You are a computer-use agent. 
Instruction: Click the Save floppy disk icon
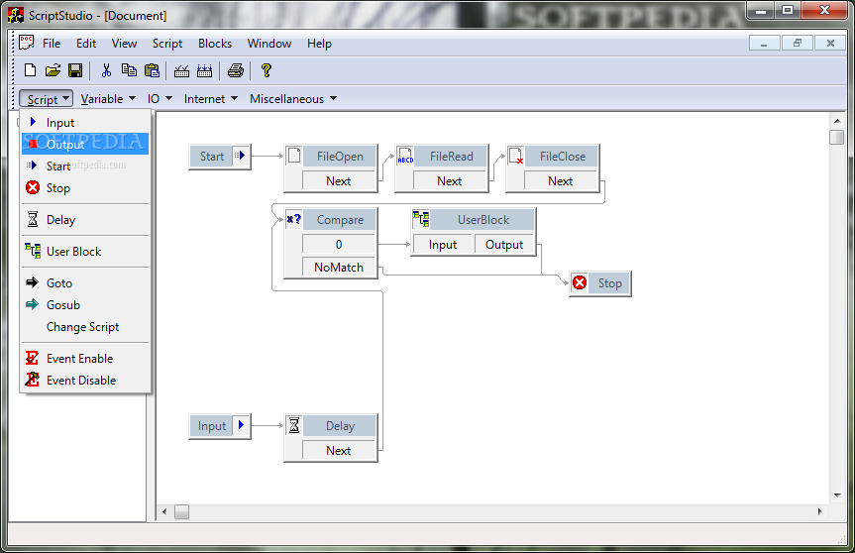[75, 70]
